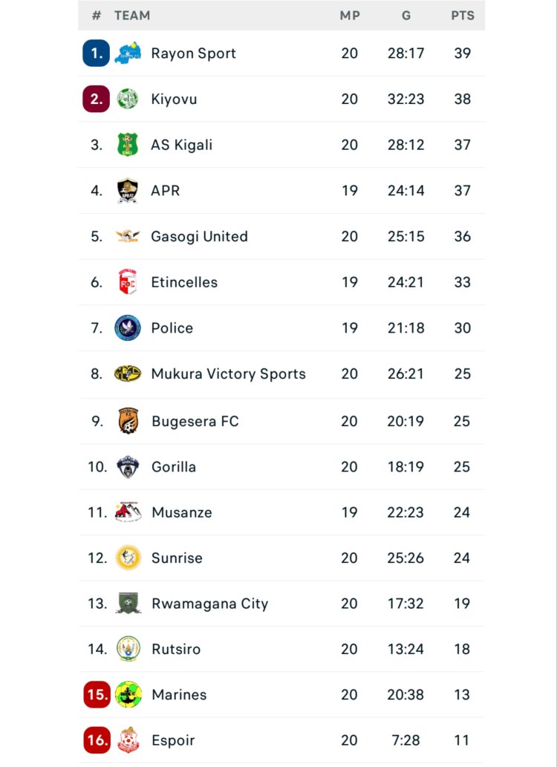Click the Kiyovu club crest
This screenshot has height=767, width=557.
coord(128,99)
